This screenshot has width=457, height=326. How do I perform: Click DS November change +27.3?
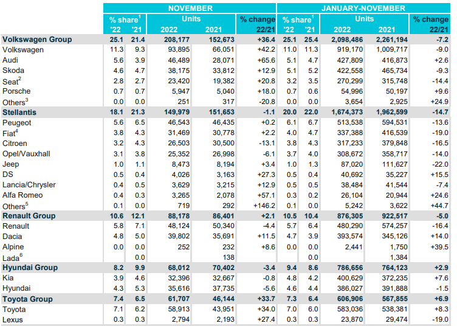tap(266, 175)
